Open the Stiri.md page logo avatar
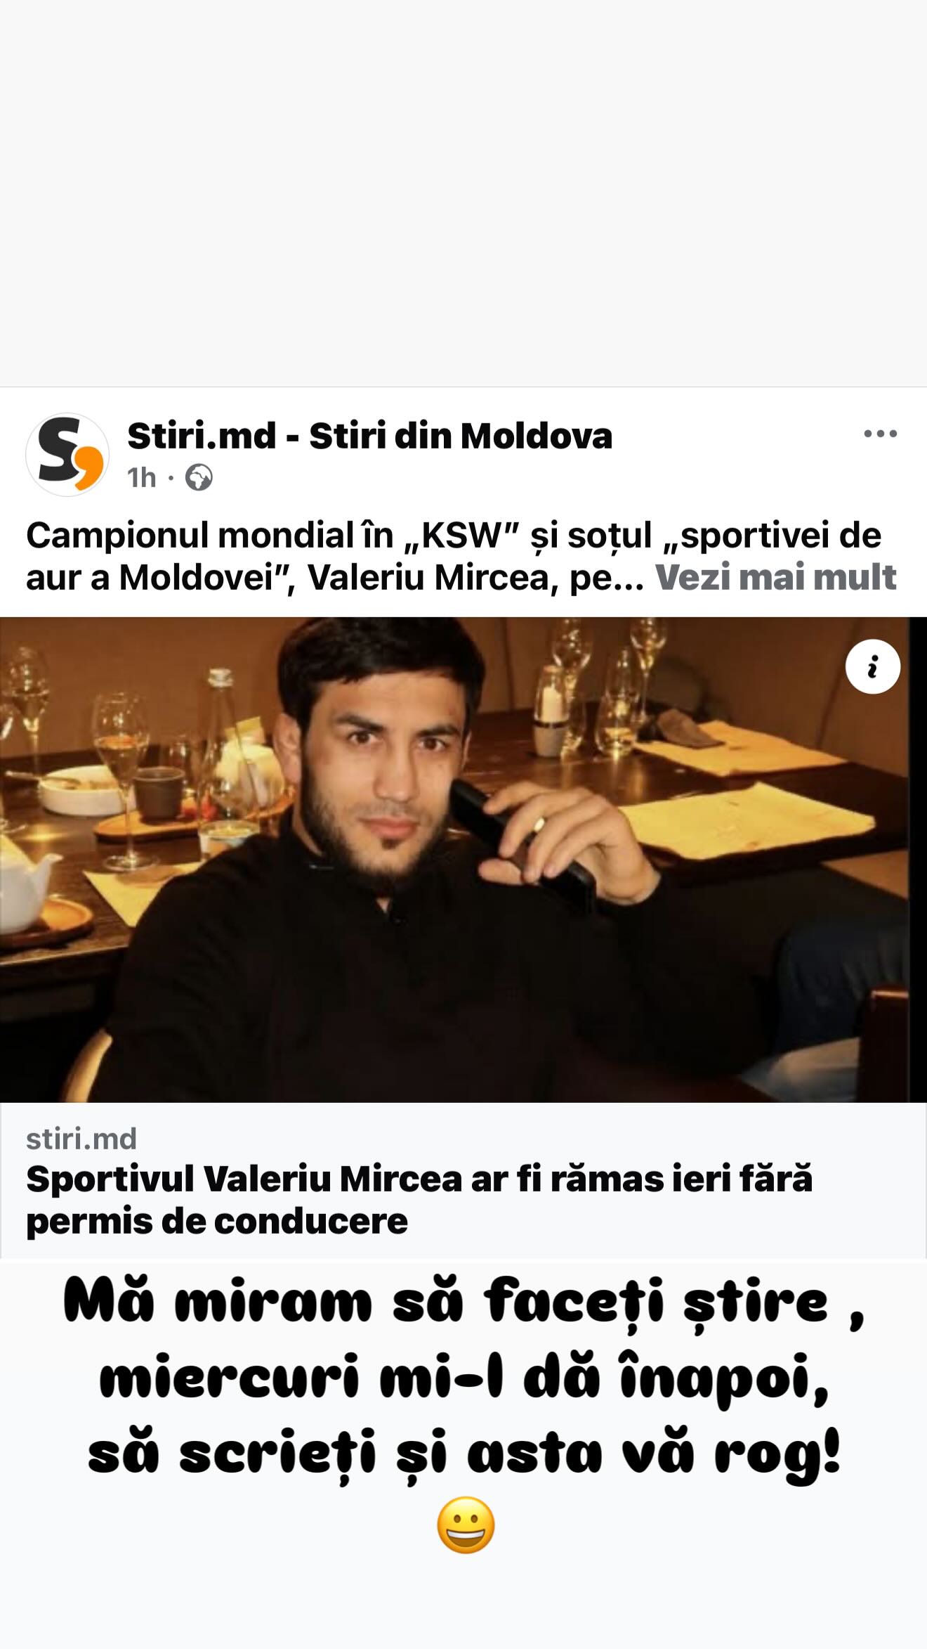This screenshot has height=1649, width=927. [67, 455]
